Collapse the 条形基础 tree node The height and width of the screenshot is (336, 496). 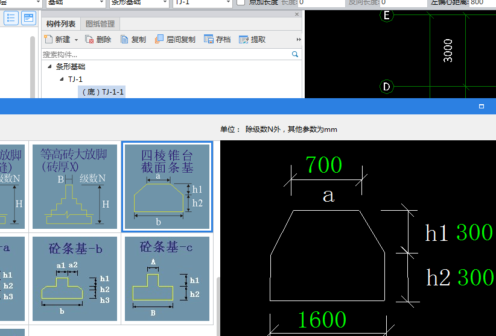point(49,66)
